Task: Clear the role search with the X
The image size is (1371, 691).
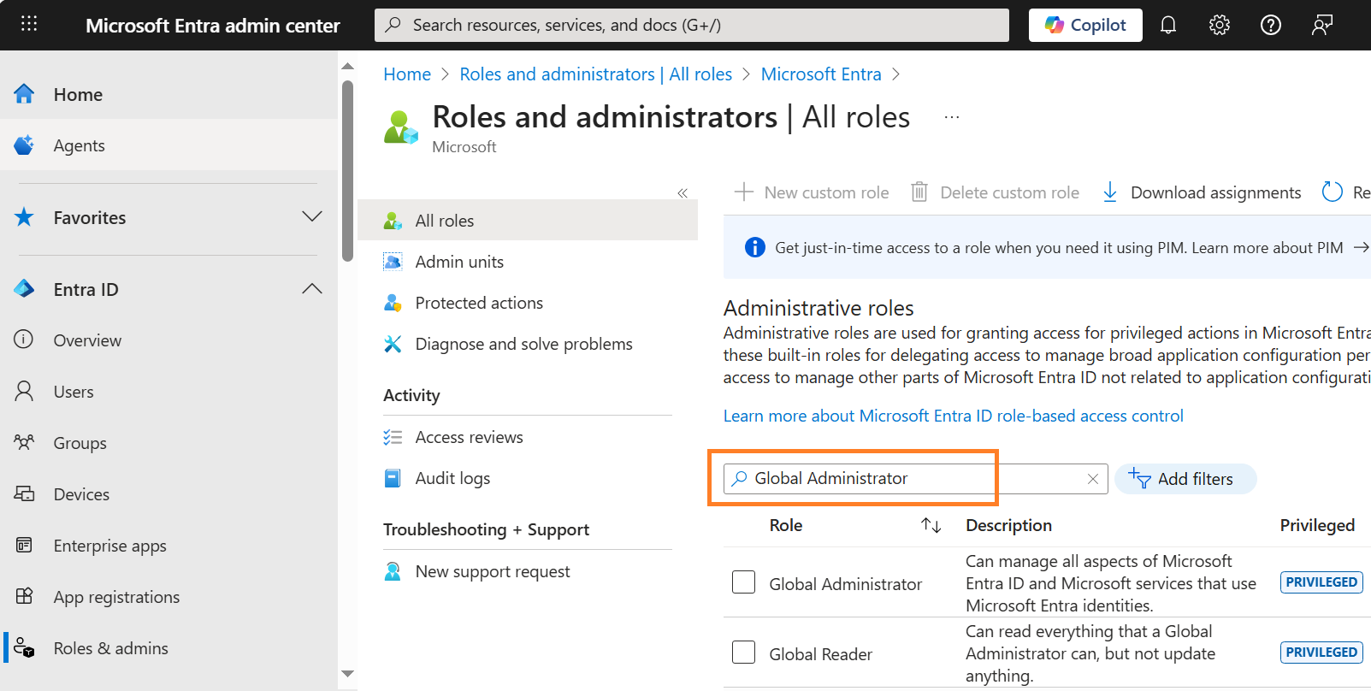Action: click(x=1093, y=479)
